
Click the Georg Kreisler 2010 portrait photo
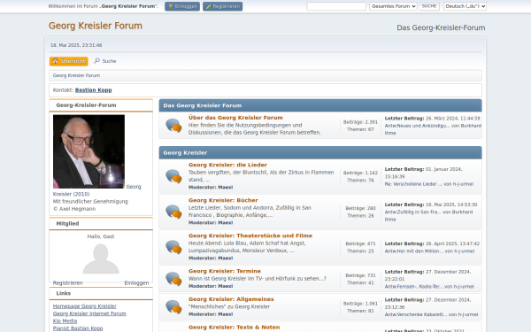pyautogui.click(x=88, y=151)
